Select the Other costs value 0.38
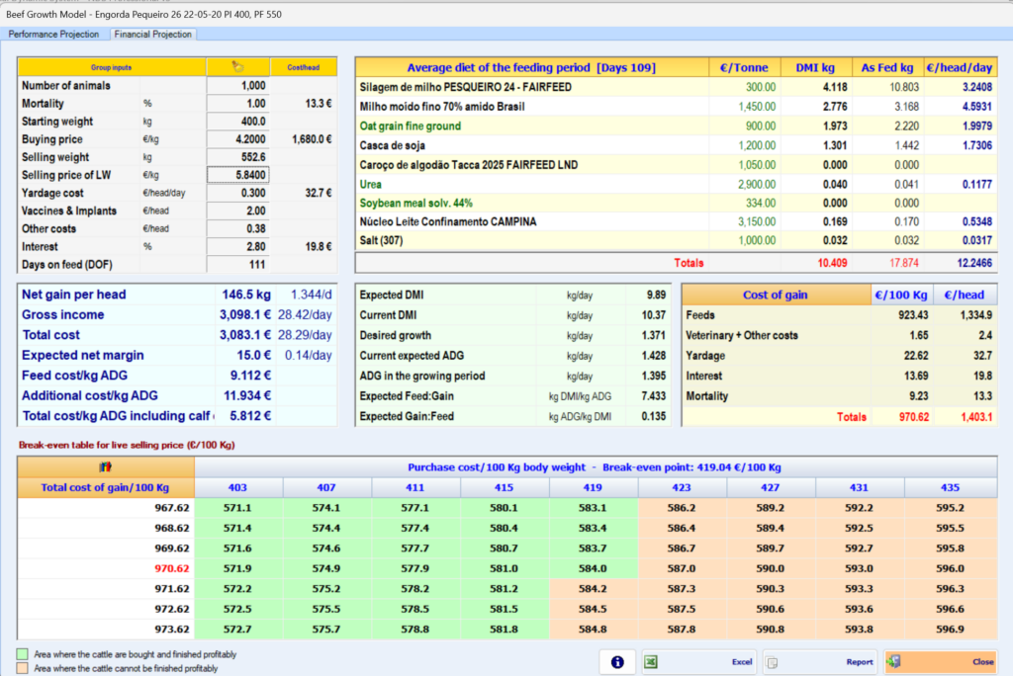This screenshot has height=676, width=1013. [237, 228]
